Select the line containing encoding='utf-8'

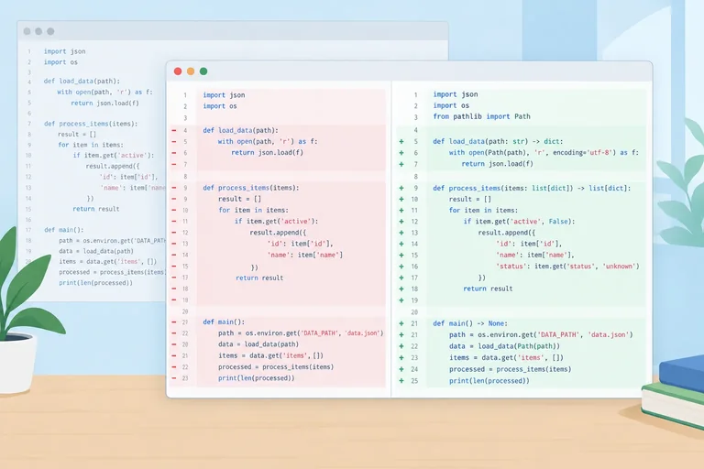(544, 153)
